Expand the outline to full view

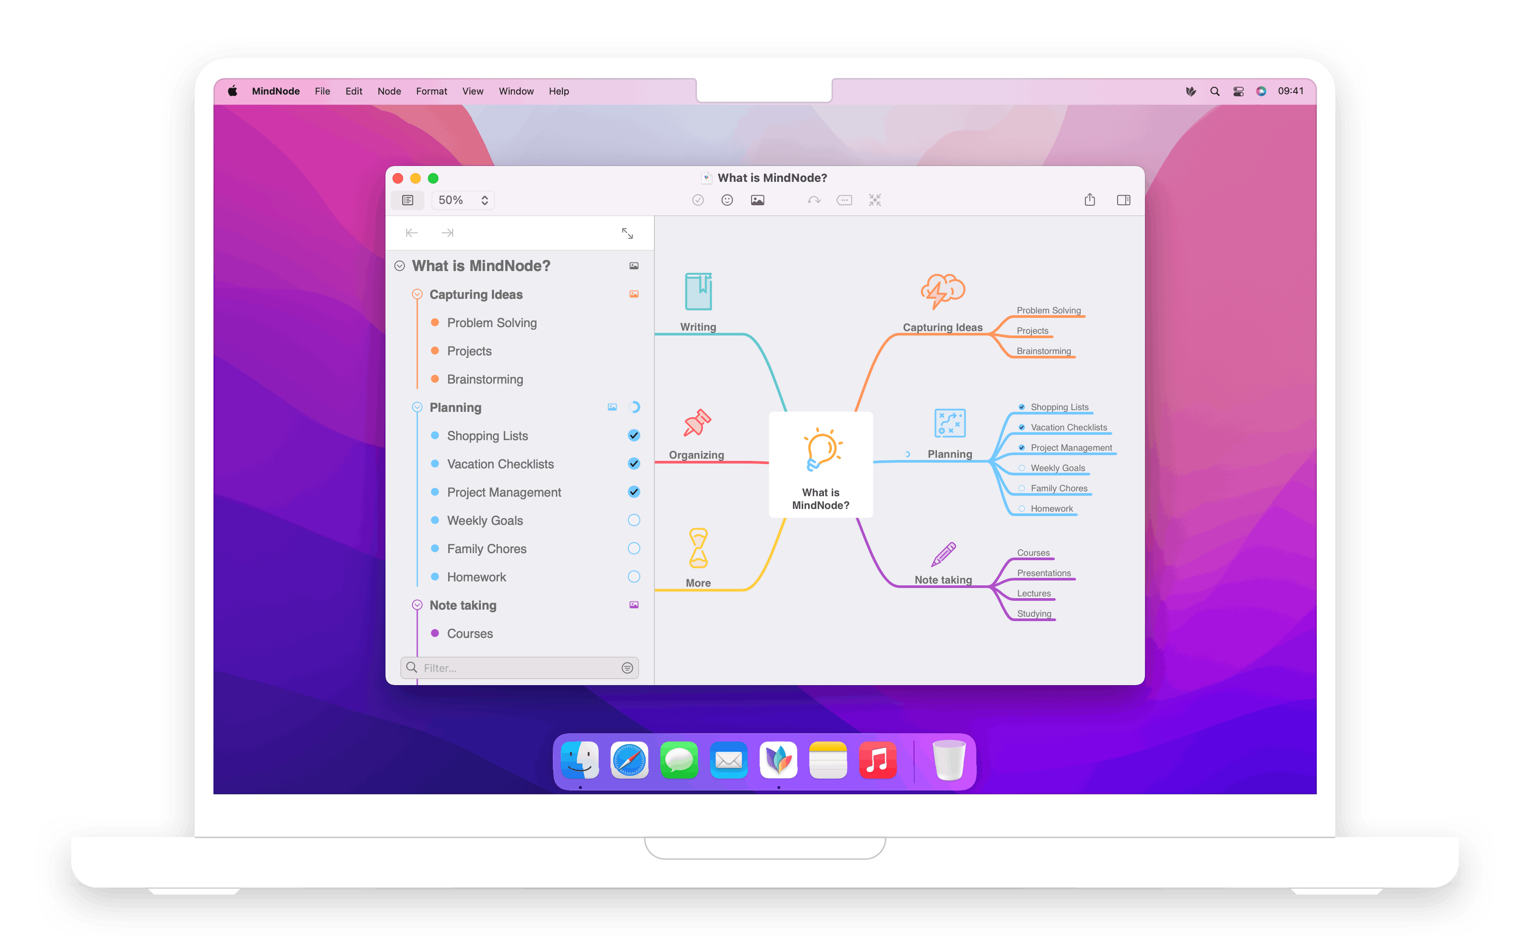(x=627, y=234)
